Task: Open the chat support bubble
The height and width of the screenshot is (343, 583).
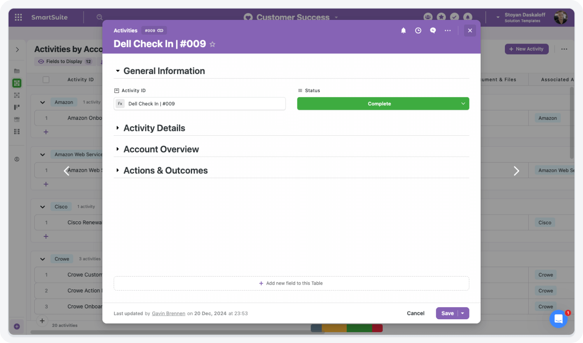Action: point(559,319)
